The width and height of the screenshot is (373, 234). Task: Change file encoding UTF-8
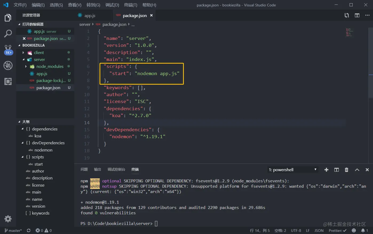pos(296,231)
